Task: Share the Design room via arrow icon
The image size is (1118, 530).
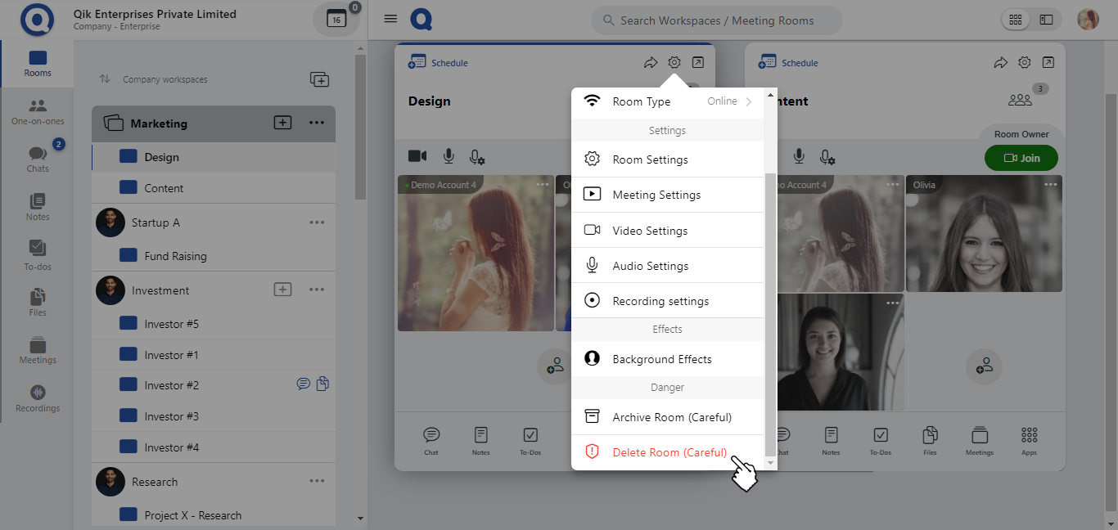Action: [x=651, y=63]
